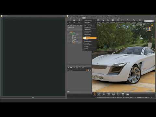Open the Materials editor from the bottom toolbar
156x117 pixels.
[x=104, y=94]
